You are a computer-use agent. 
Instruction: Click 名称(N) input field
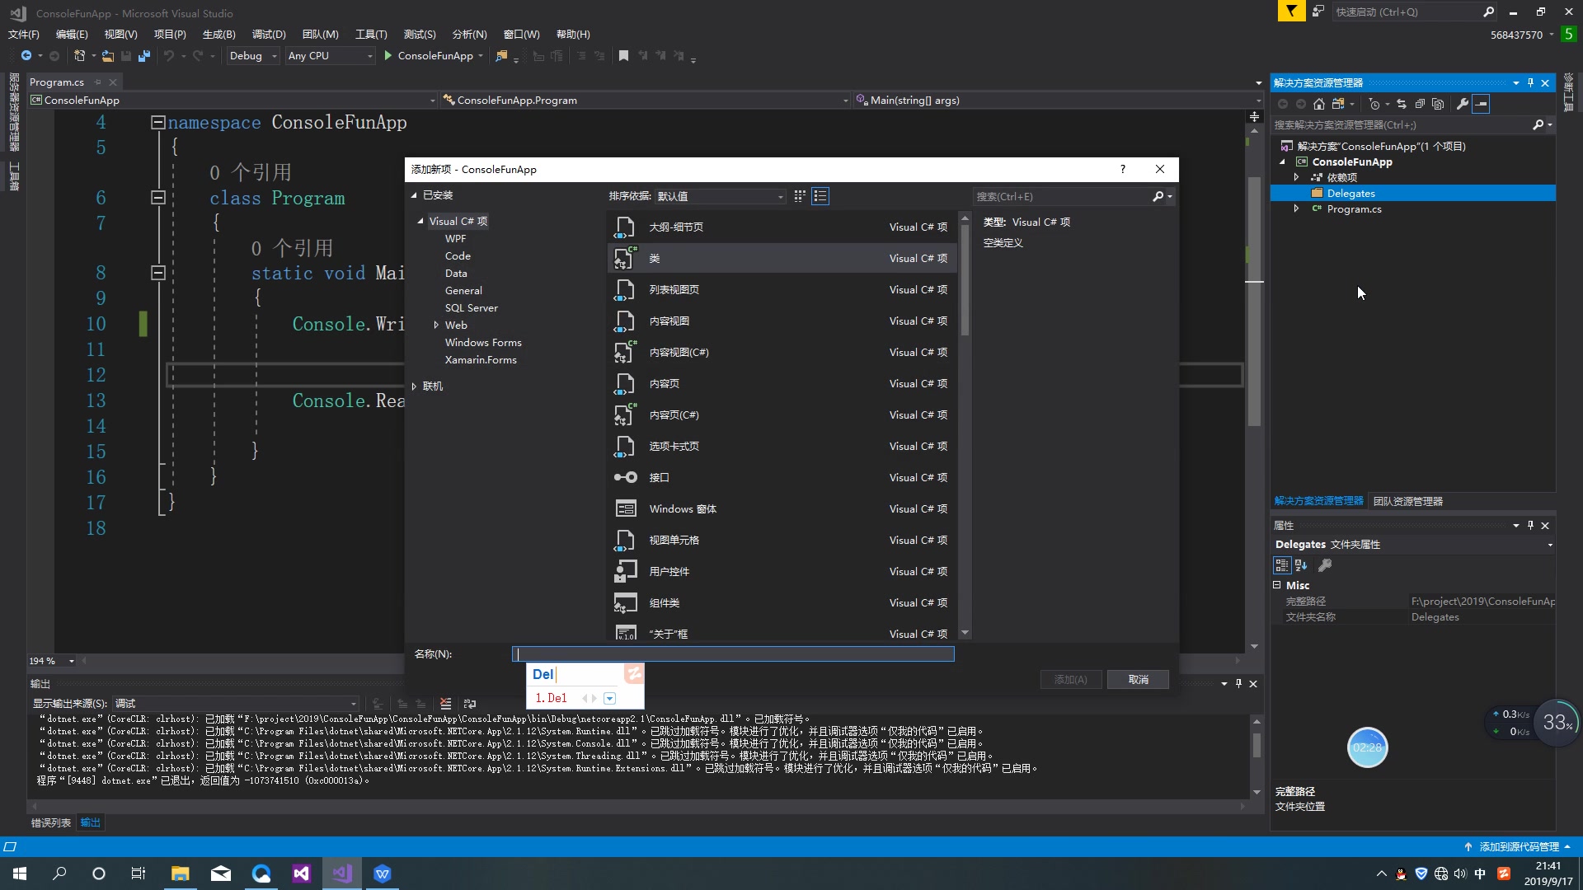pyautogui.click(x=733, y=653)
